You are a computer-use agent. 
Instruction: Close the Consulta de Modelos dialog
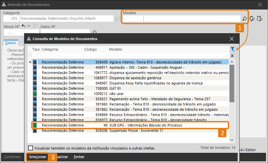click(232, 38)
